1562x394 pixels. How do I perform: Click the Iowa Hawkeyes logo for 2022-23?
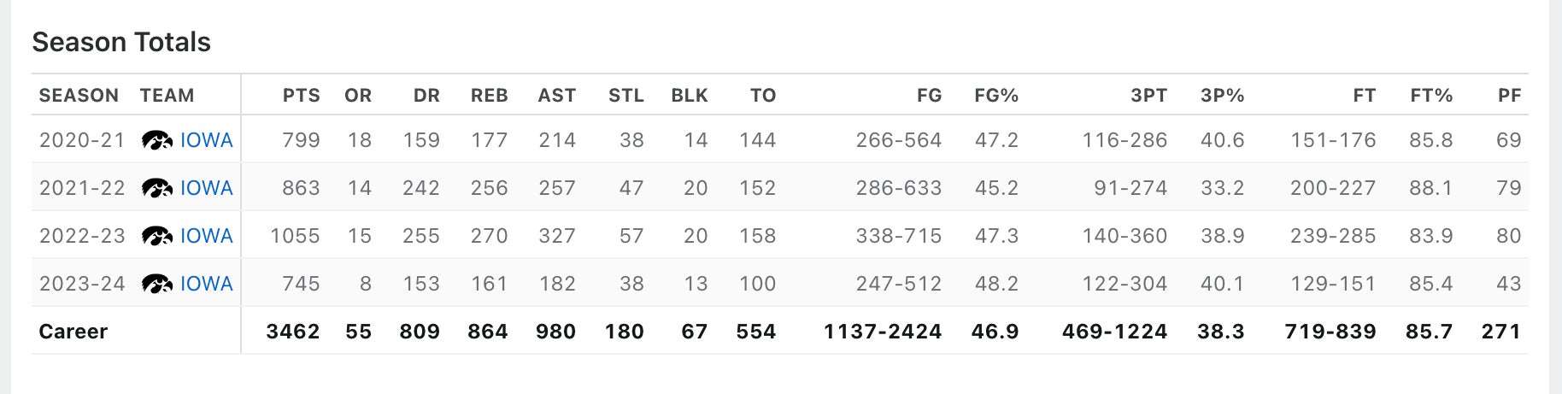click(157, 236)
